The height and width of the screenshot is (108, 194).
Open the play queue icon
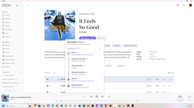point(109,97)
